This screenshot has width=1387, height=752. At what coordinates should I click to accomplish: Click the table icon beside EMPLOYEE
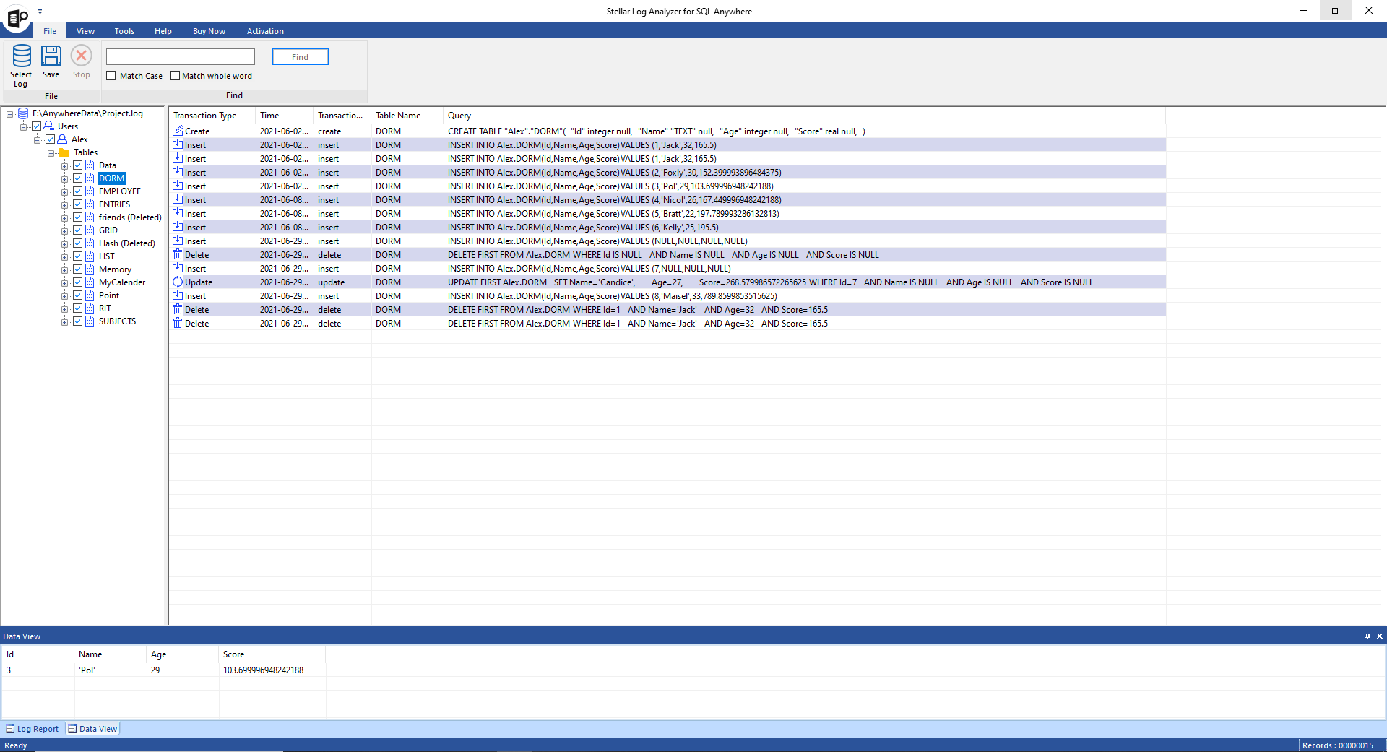(90, 191)
